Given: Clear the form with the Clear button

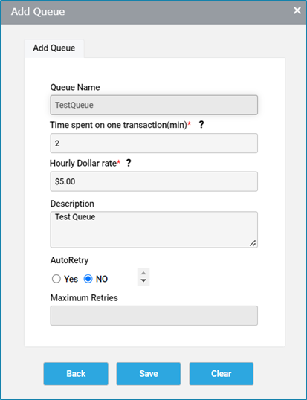Looking at the screenshot, I should (222, 374).
